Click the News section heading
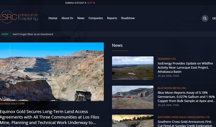Screen dimensions: 216x127 117,45
